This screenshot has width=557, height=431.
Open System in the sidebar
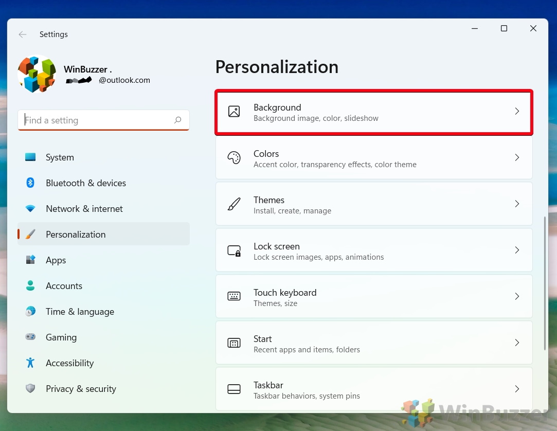pyautogui.click(x=60, y=157)
